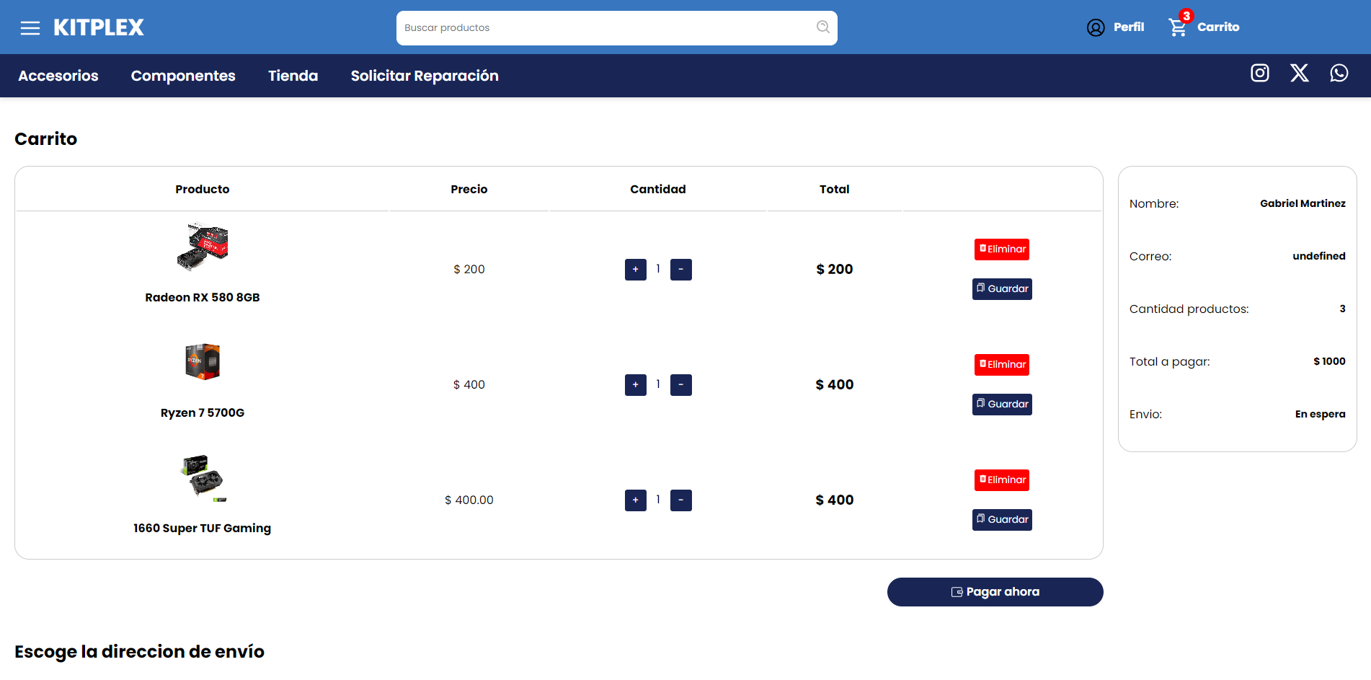Open the hamburger menu icon
This screenshot has width=1371, height=680.
click(30, 28)
